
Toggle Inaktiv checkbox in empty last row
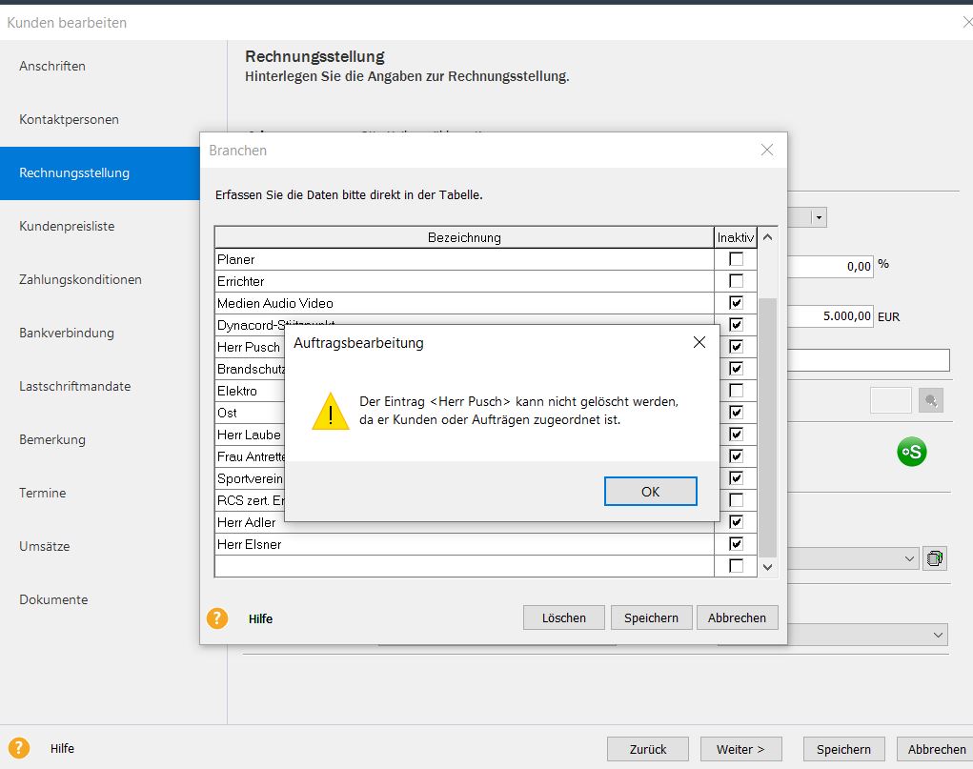(x=736, y=565)
